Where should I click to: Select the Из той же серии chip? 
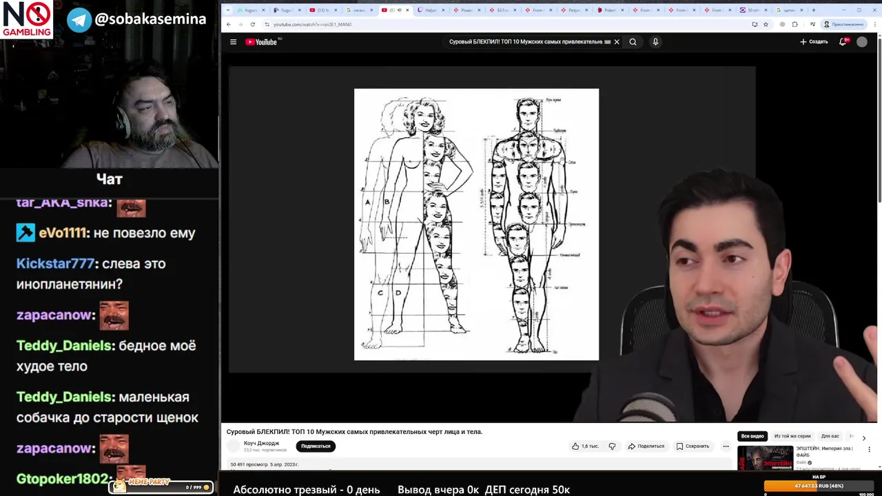pos(792,436)
